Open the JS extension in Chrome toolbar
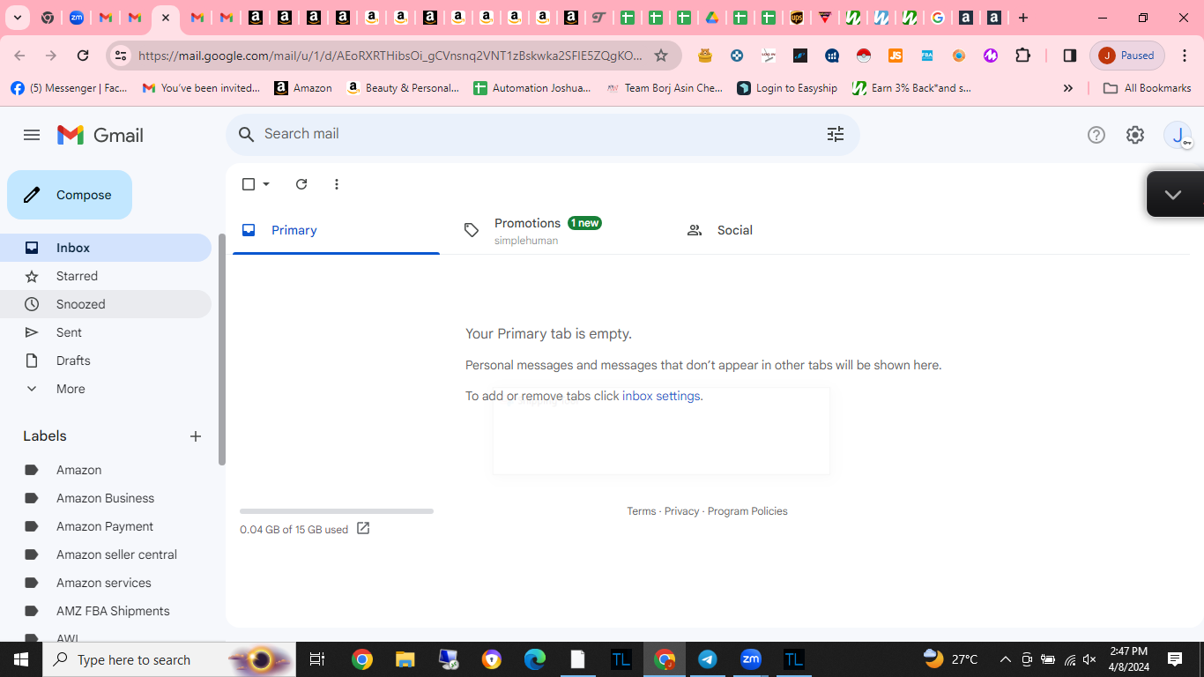The image size is (1204, 677). point(896,56)
